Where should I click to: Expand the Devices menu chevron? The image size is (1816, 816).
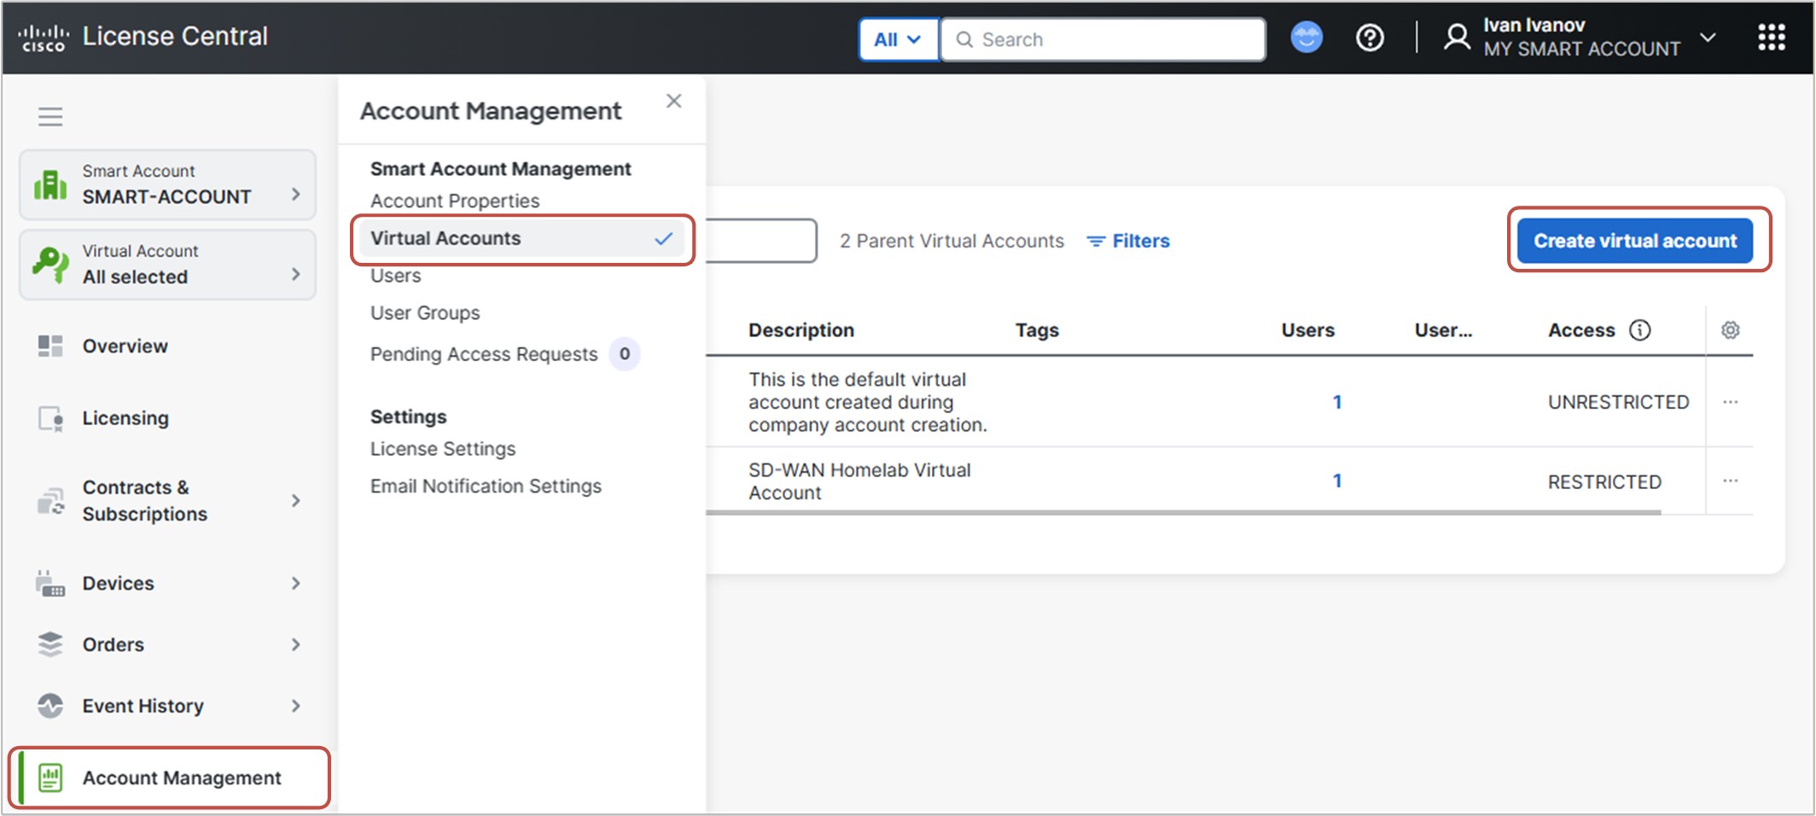click(x=295, y=583)
